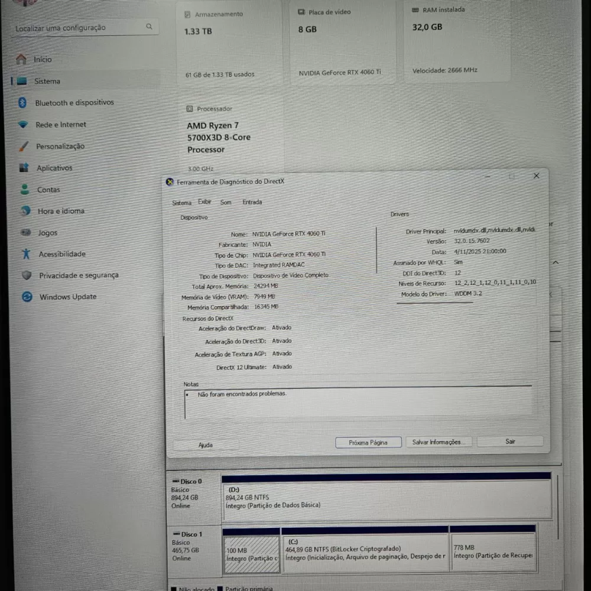Screen dimensions: 591x591
Task: Open the Som tab in DirectX tool
Action: [226, 202]
